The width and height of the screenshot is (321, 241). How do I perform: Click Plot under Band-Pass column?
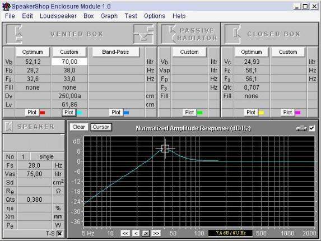tap(116, 113)
